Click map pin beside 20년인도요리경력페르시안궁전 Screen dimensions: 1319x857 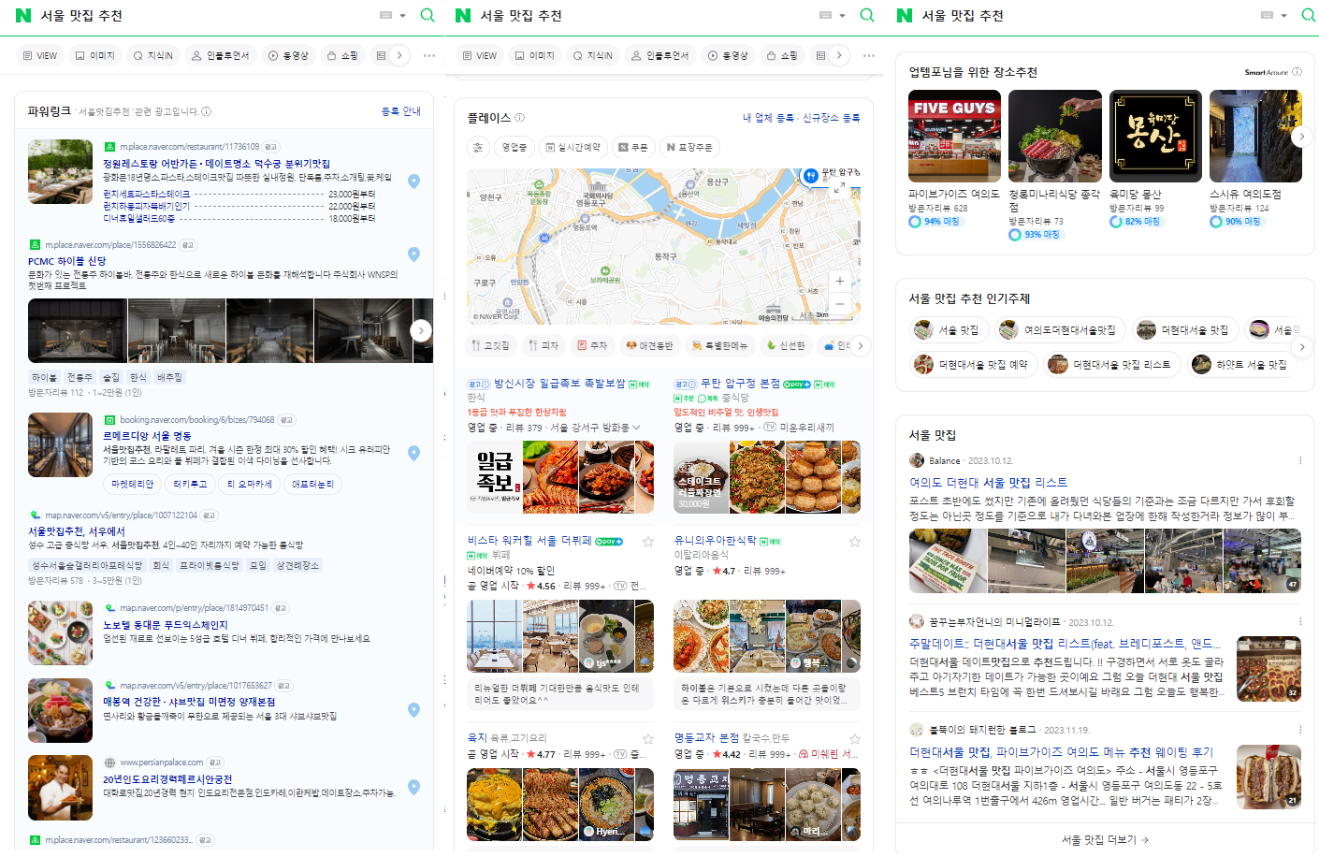point(413,787)
